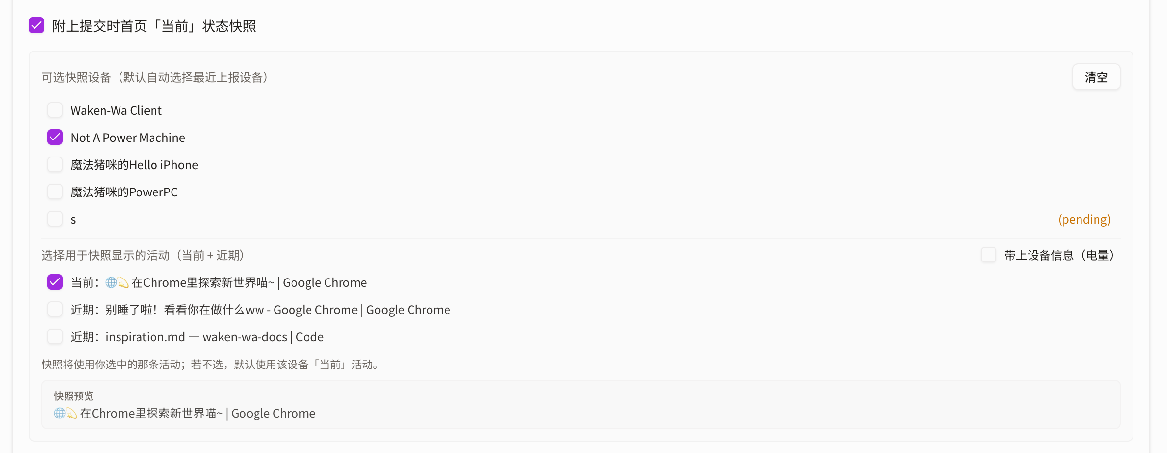Click the Waken-Wa Client label

click(116, 110)
